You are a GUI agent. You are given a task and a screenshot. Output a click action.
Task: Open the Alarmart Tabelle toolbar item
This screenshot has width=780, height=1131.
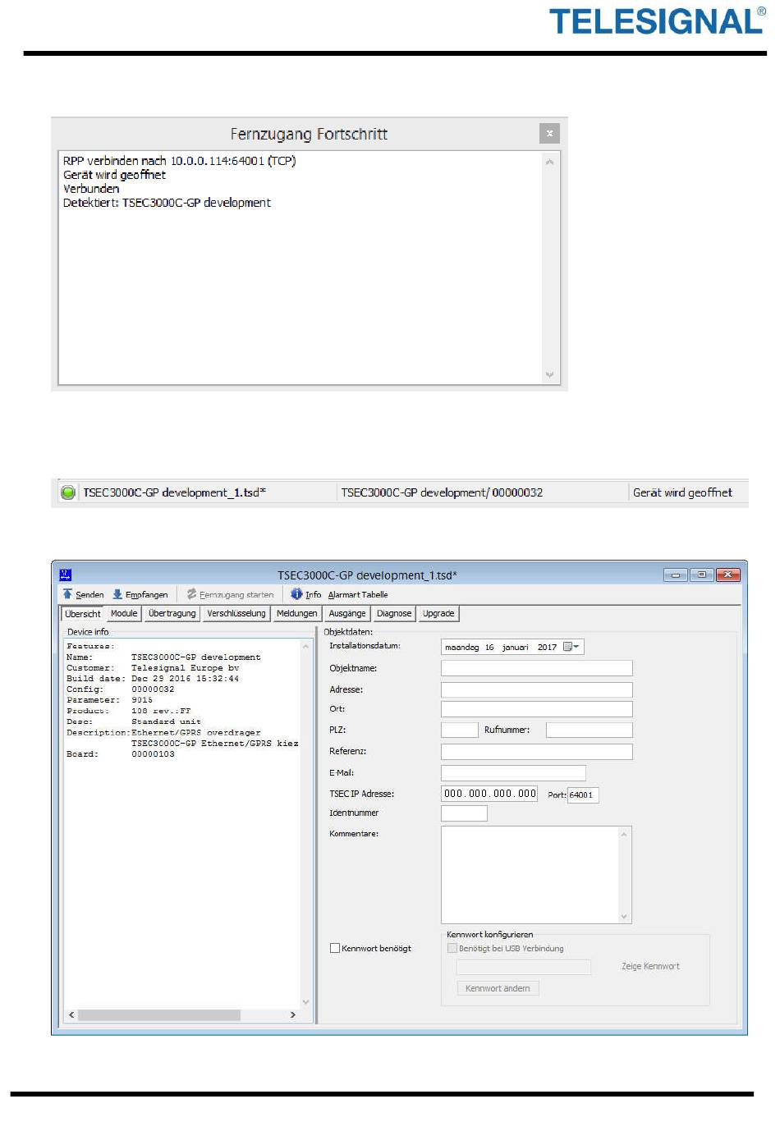pos(358,595)
